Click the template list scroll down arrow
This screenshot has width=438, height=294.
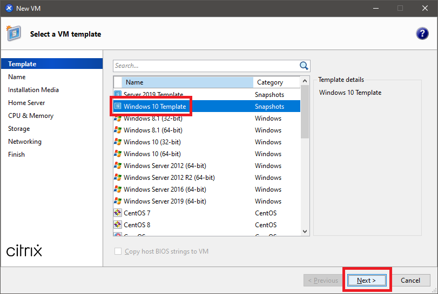(x=305, y=231)
